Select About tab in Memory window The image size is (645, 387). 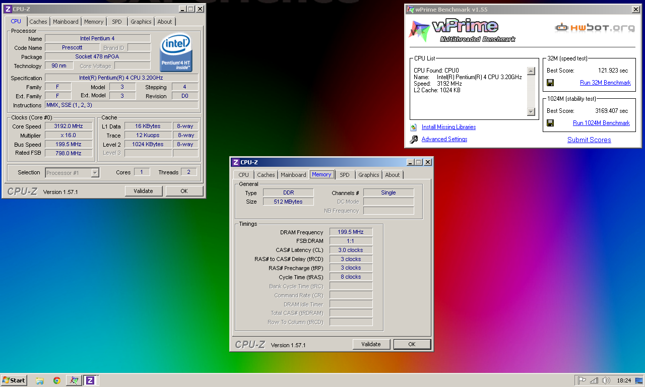(x=393, y=175)
